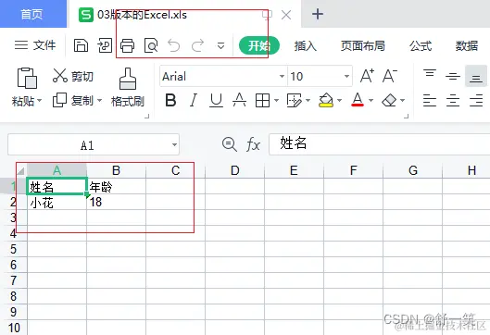Screen dimensions: 490x335
Task: Open a new tab with plus button
Action: [318, 14]
